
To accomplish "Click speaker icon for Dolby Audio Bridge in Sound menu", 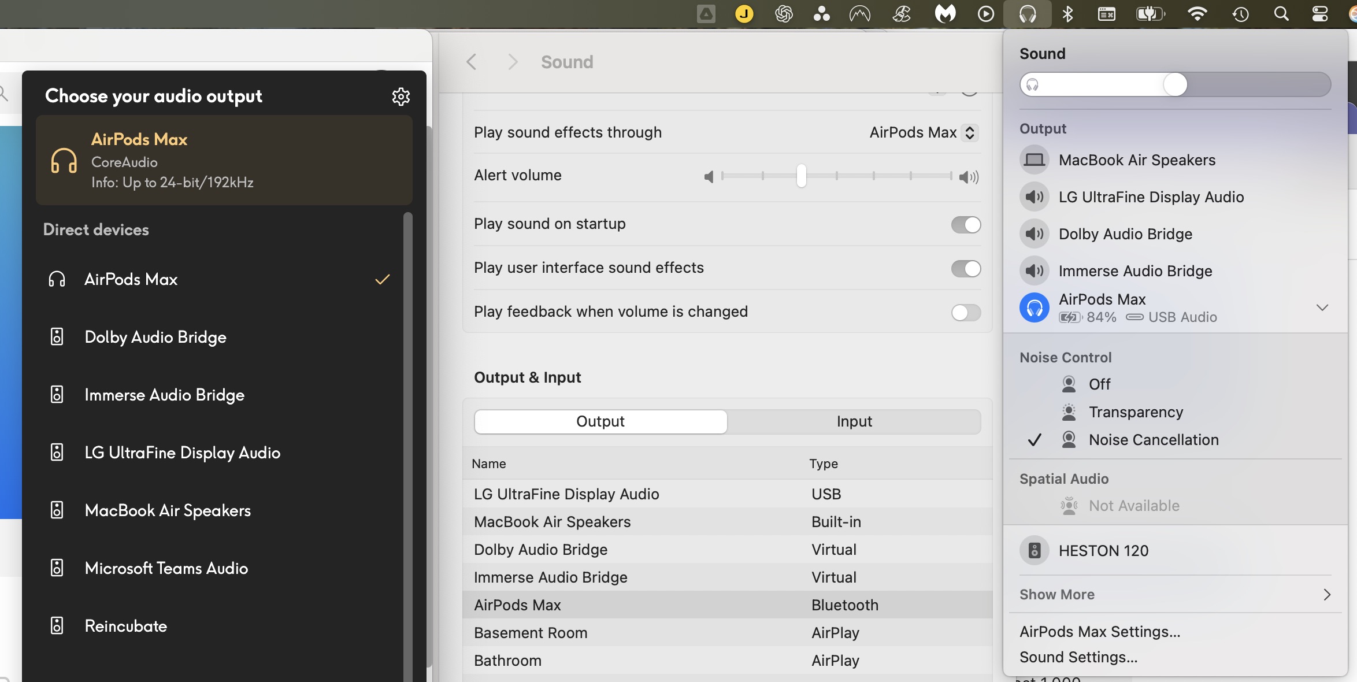I will pyautogui.click(x=1034, y=234).
